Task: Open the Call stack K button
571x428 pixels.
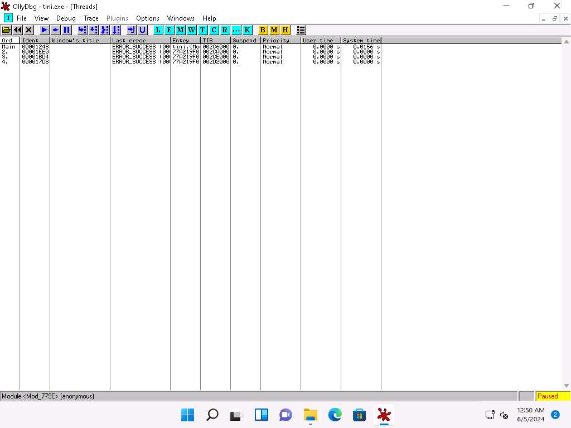Action: point(247,30)
